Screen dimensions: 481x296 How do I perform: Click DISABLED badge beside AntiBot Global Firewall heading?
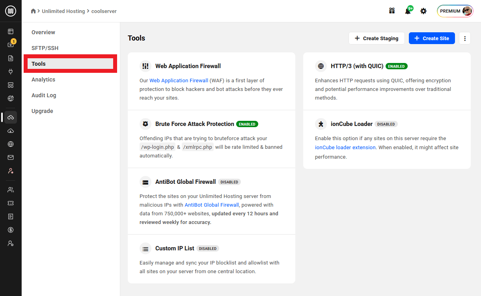229,182
